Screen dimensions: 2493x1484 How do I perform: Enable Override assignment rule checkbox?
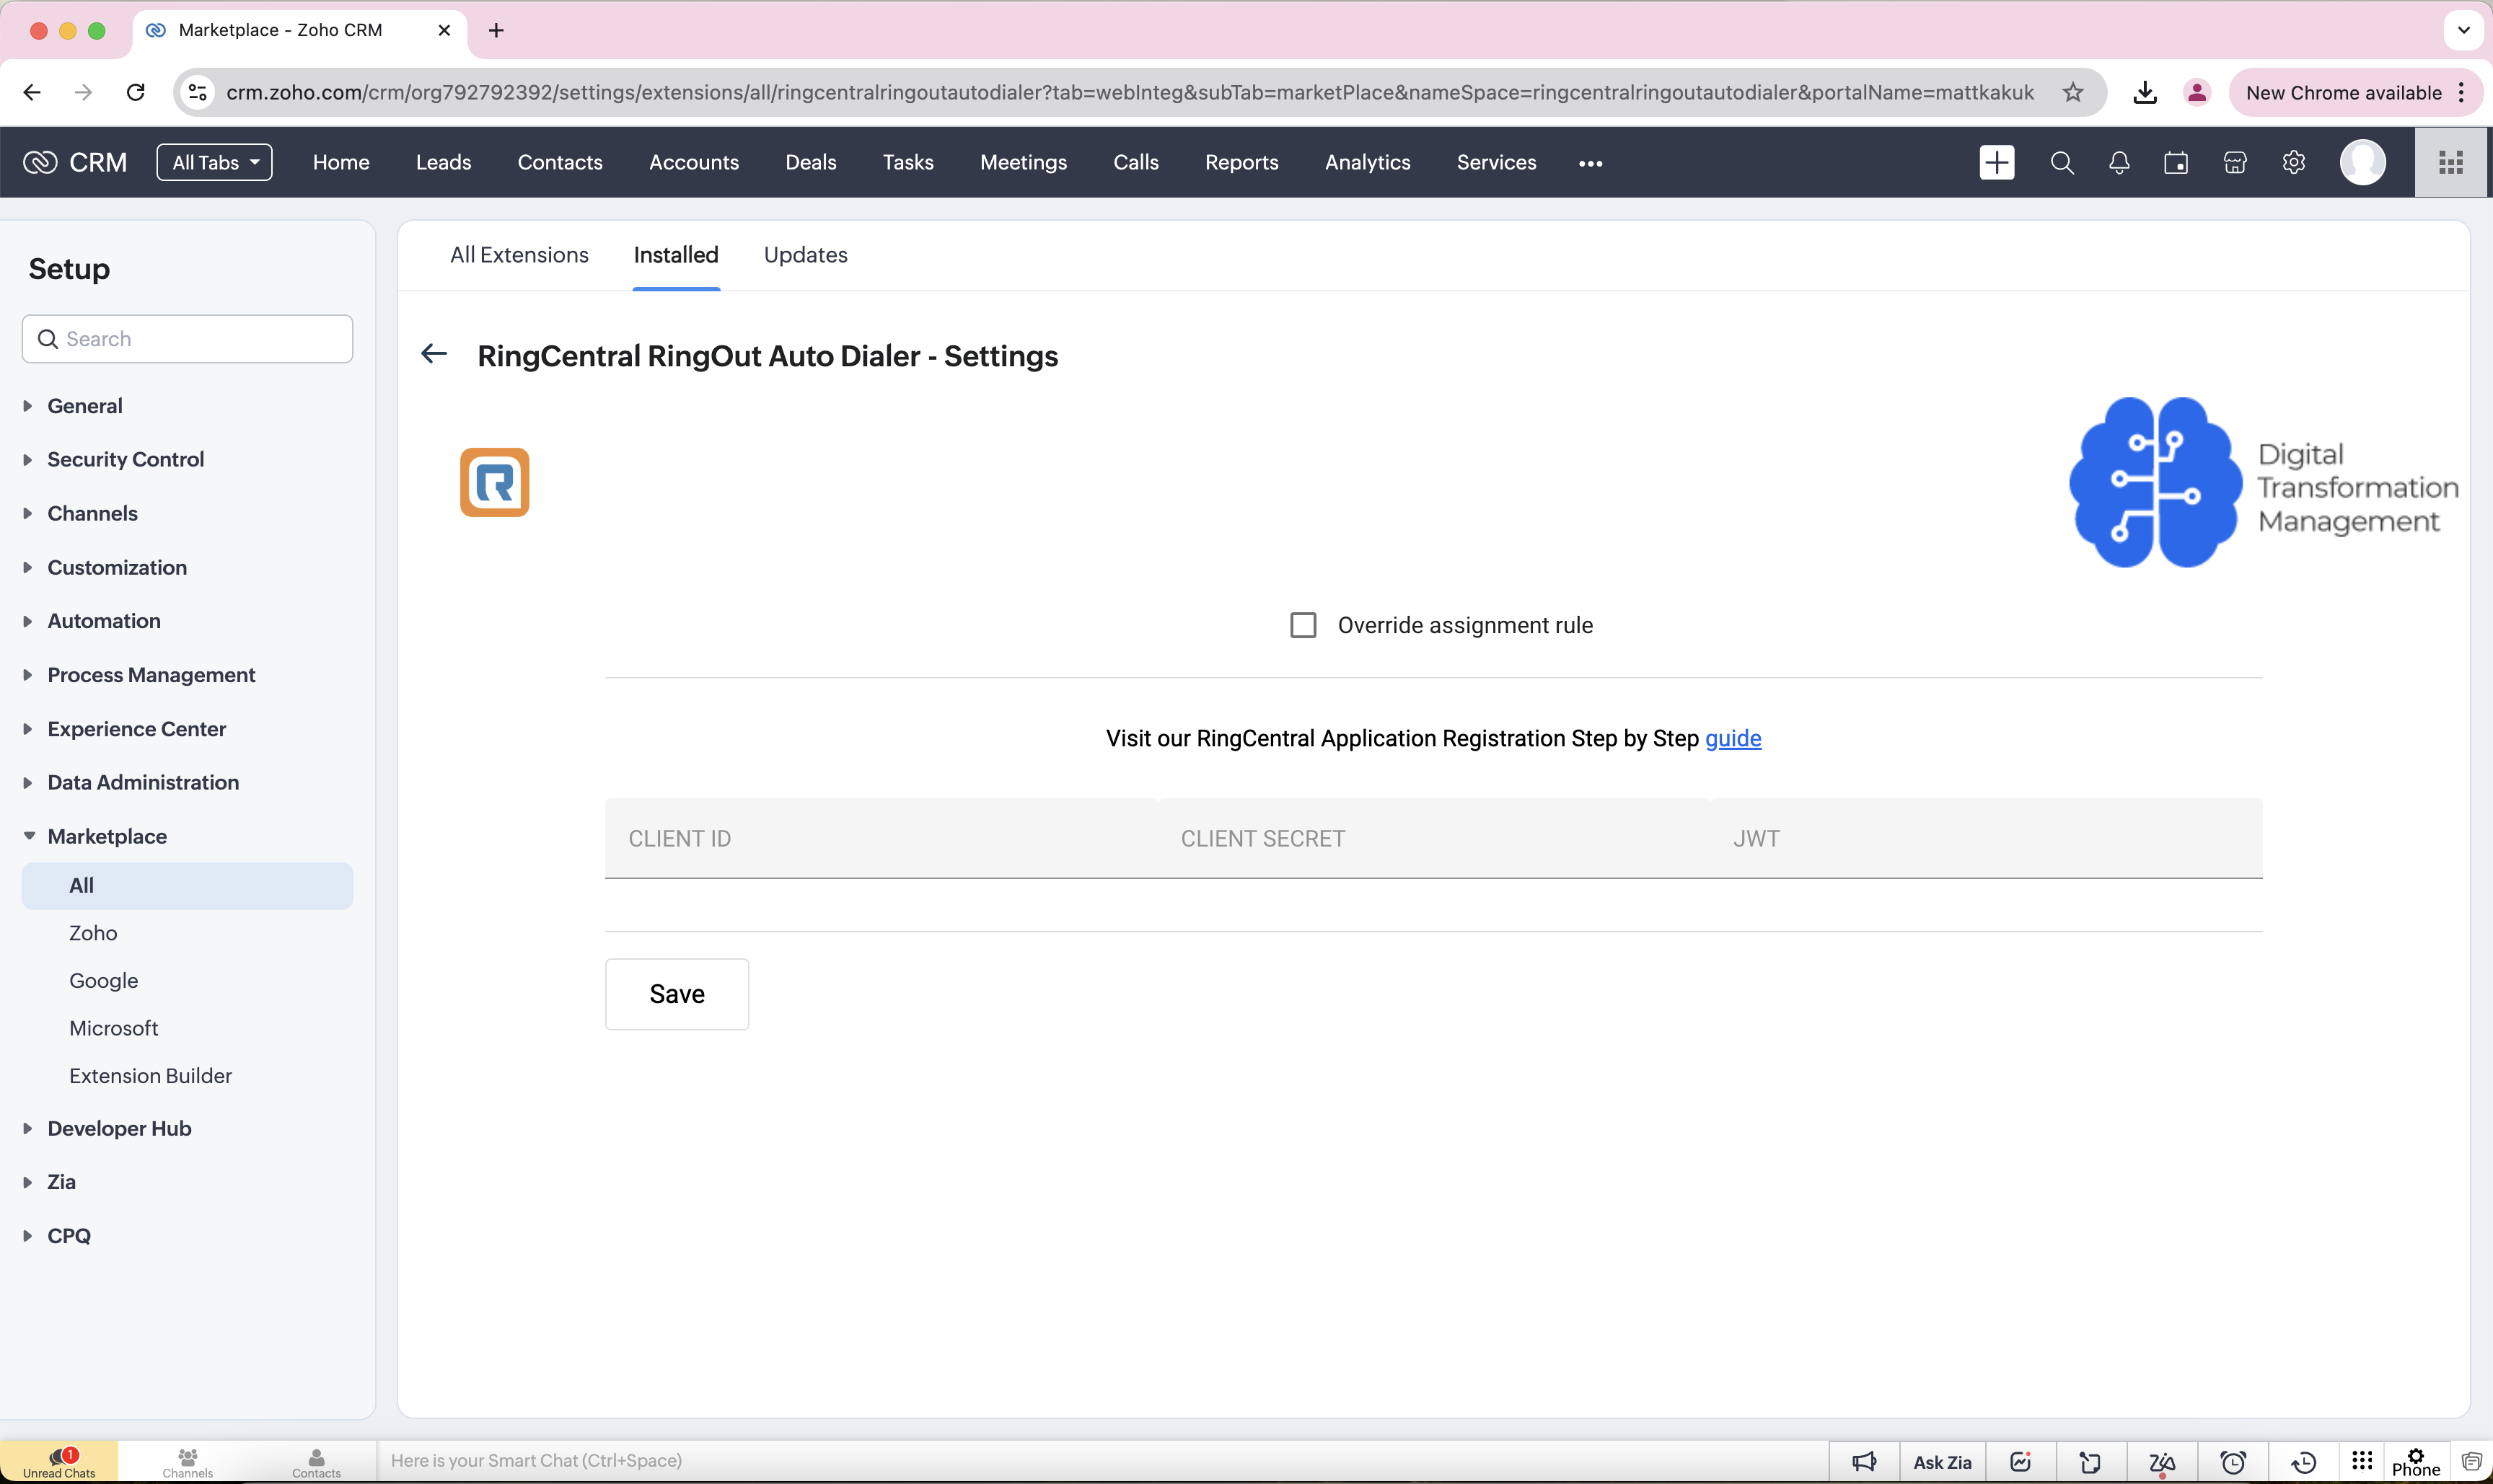click(x=1303, y=625)
